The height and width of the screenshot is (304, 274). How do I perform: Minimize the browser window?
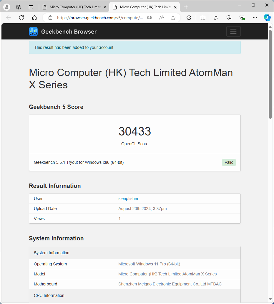(240, 5)
